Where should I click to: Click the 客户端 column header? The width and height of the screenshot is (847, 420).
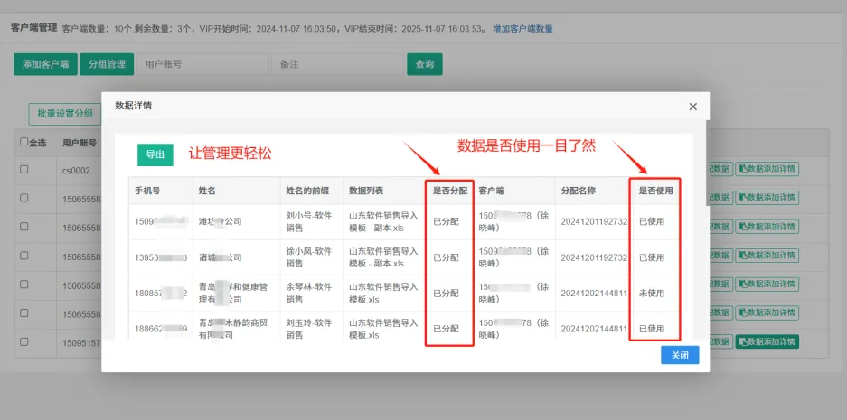tap(492, 191)
